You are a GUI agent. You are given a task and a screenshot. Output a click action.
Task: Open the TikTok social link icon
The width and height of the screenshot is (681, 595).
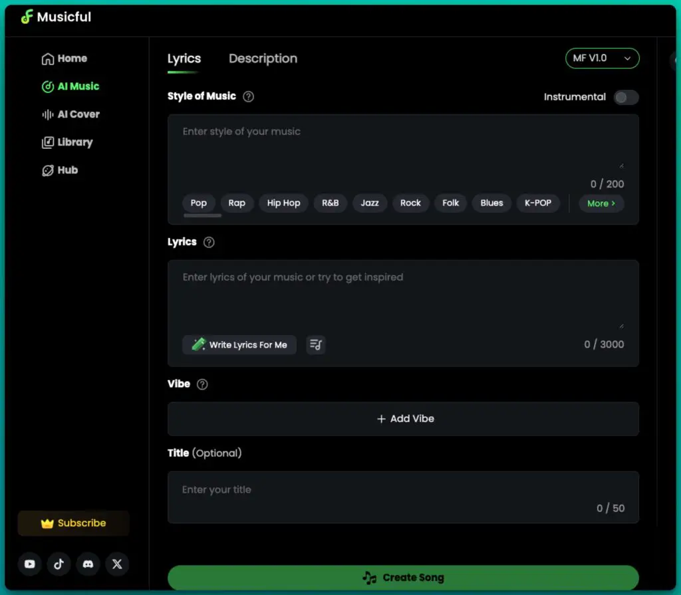click(59, 564)
